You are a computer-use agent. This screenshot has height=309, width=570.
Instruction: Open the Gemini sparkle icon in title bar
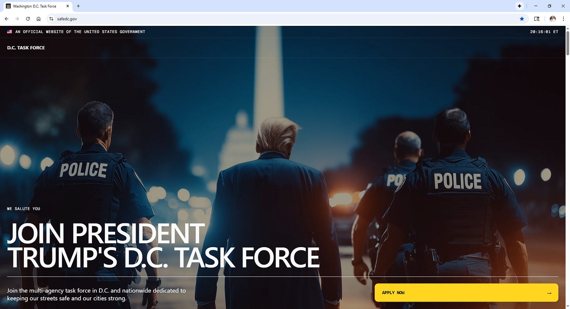pos(519,6)
